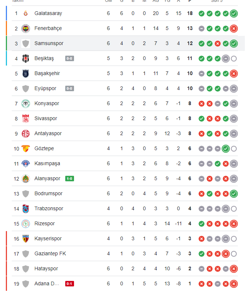Click the Antalyaspor team crest
The image size is (247, 293).
click(26, 133)
